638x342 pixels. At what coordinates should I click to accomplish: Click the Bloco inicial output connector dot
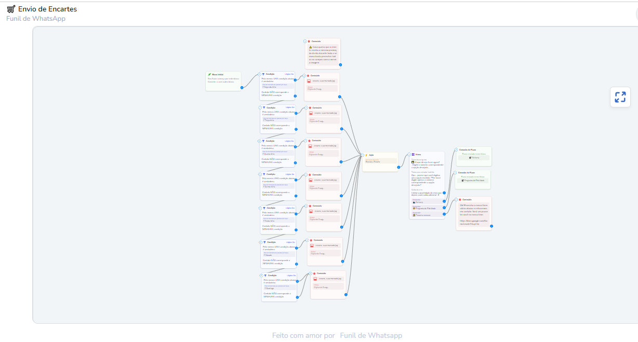(242, 88)
